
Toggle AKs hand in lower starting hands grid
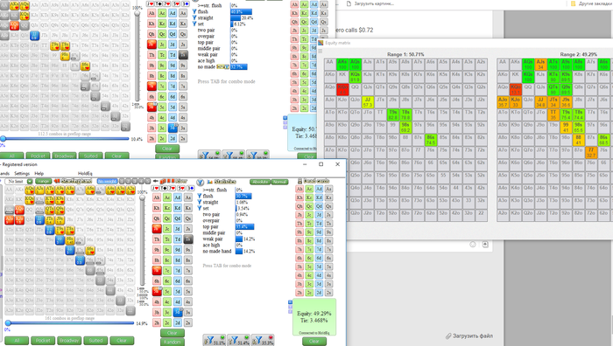point(19,190)
